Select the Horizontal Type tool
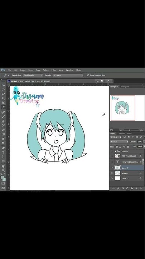The width and height of the screenshot is (145, 259). click(3, 153)
